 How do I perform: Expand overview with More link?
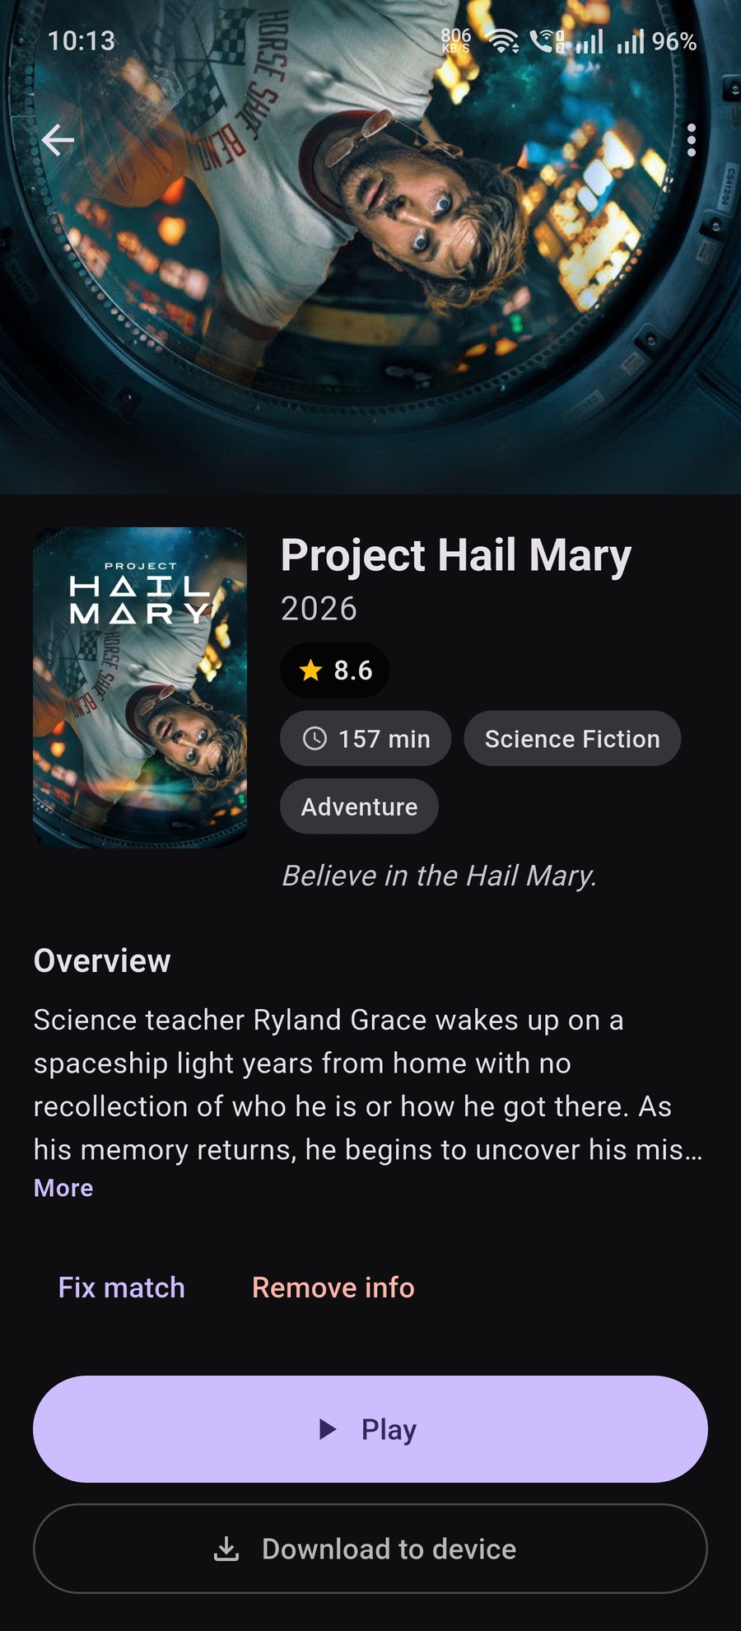click(63, 1188)
